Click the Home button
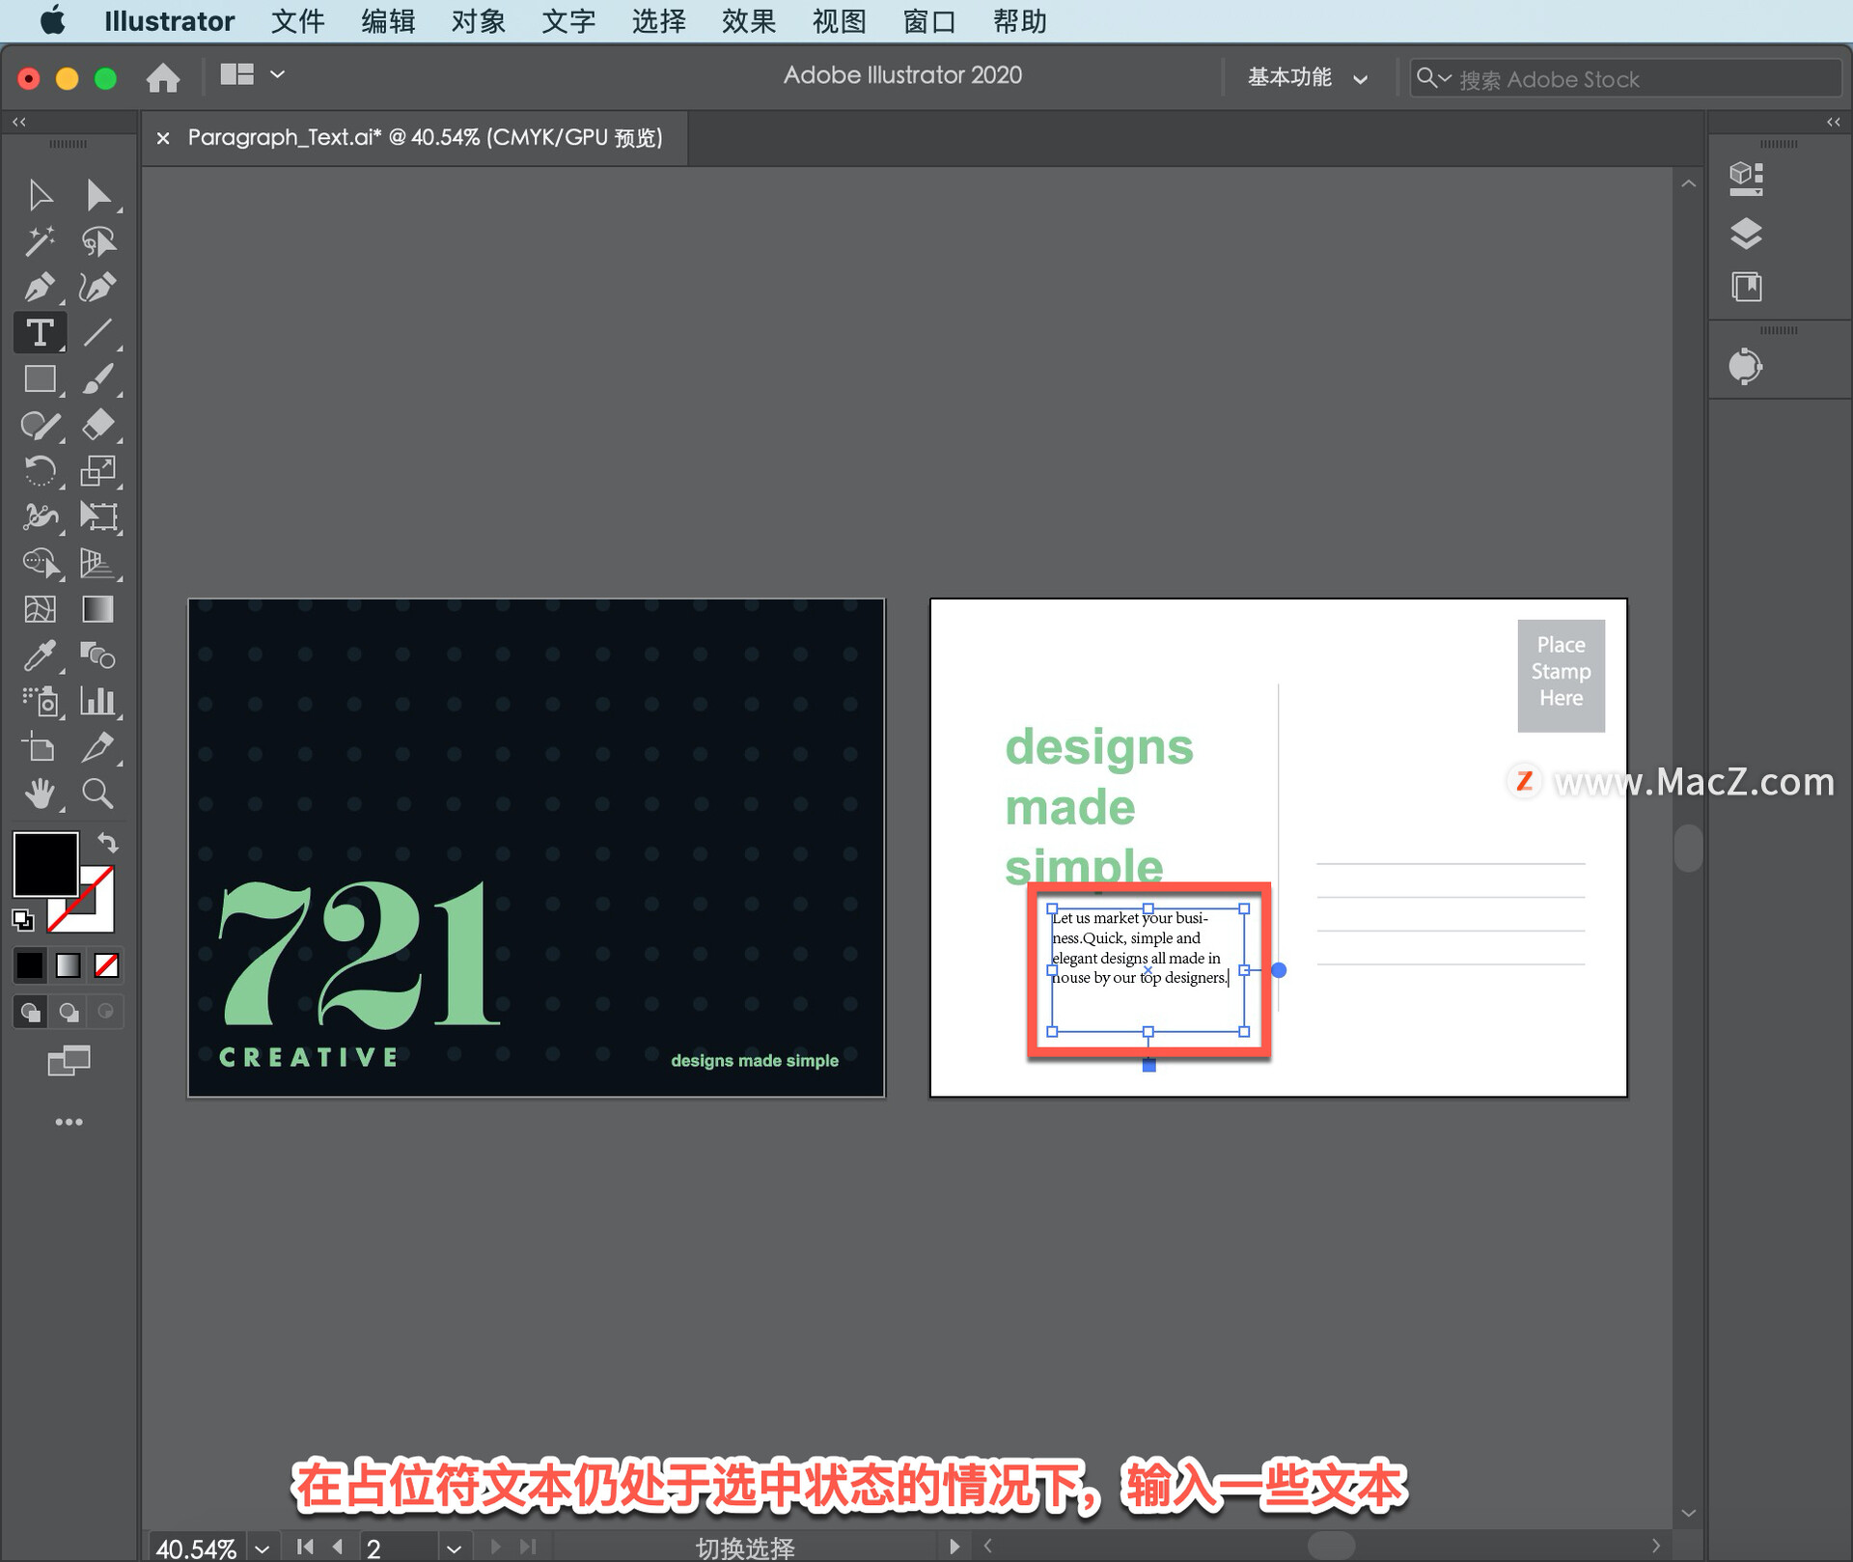Screen dimensions: 1853x1562 (163, 77)
